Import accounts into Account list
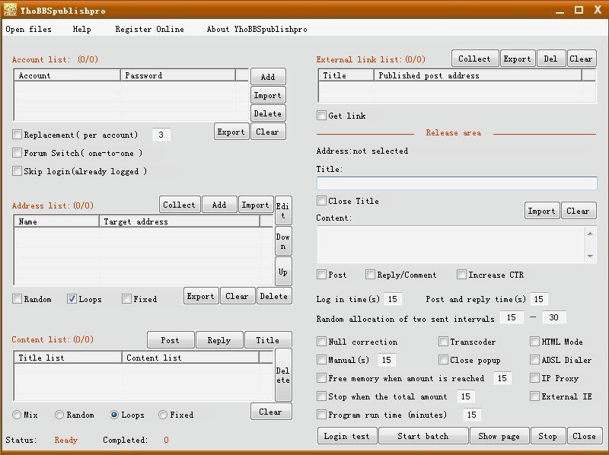 [x=267, y=94]
